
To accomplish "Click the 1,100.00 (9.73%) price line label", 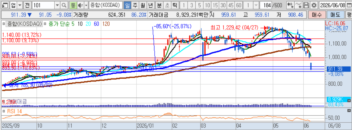I will [21, 40].
